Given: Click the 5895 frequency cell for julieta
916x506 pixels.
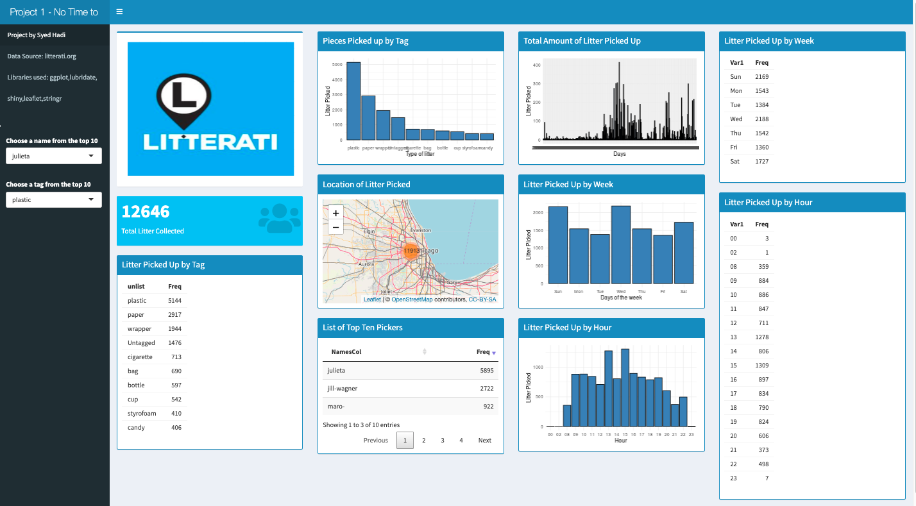Looking at the screenshot, I should point(487,371).
